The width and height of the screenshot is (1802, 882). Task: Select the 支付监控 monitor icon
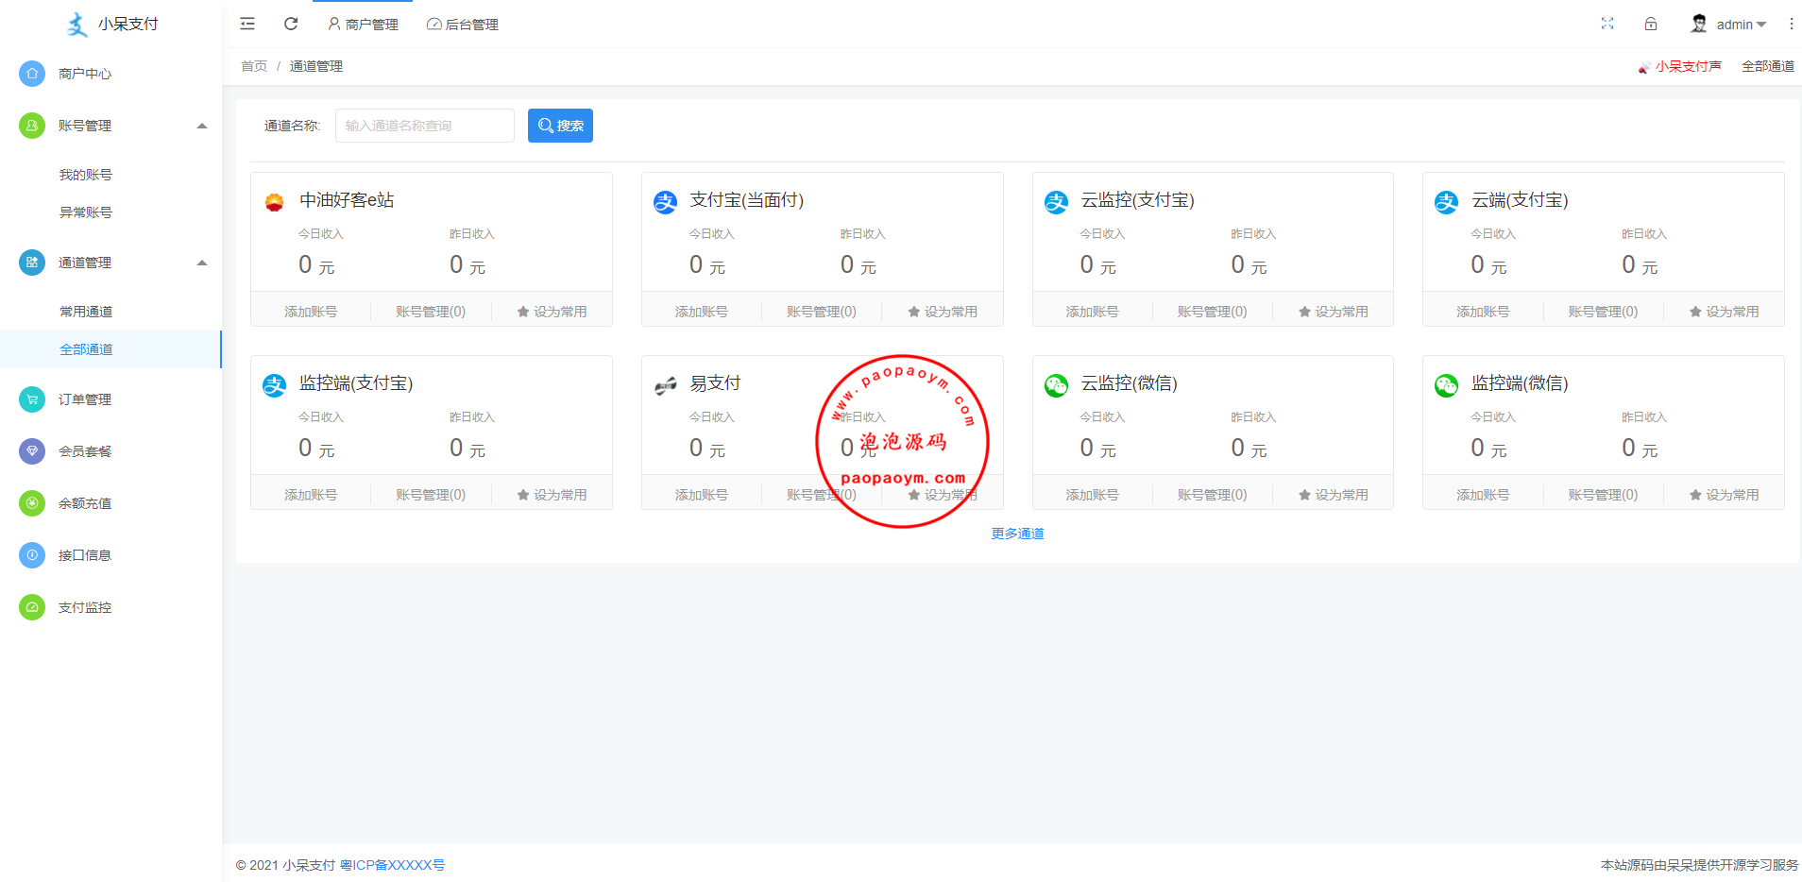click(x=31, y=607)
